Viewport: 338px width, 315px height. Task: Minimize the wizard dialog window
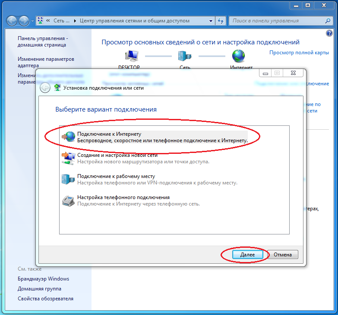(265, 73)
